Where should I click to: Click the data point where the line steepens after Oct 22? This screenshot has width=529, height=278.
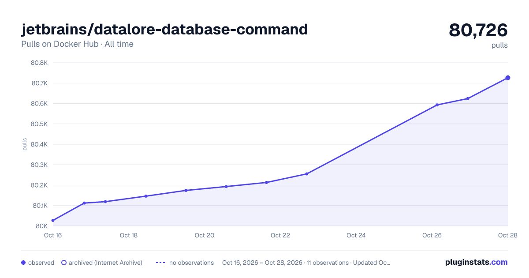tap(306, 174)
